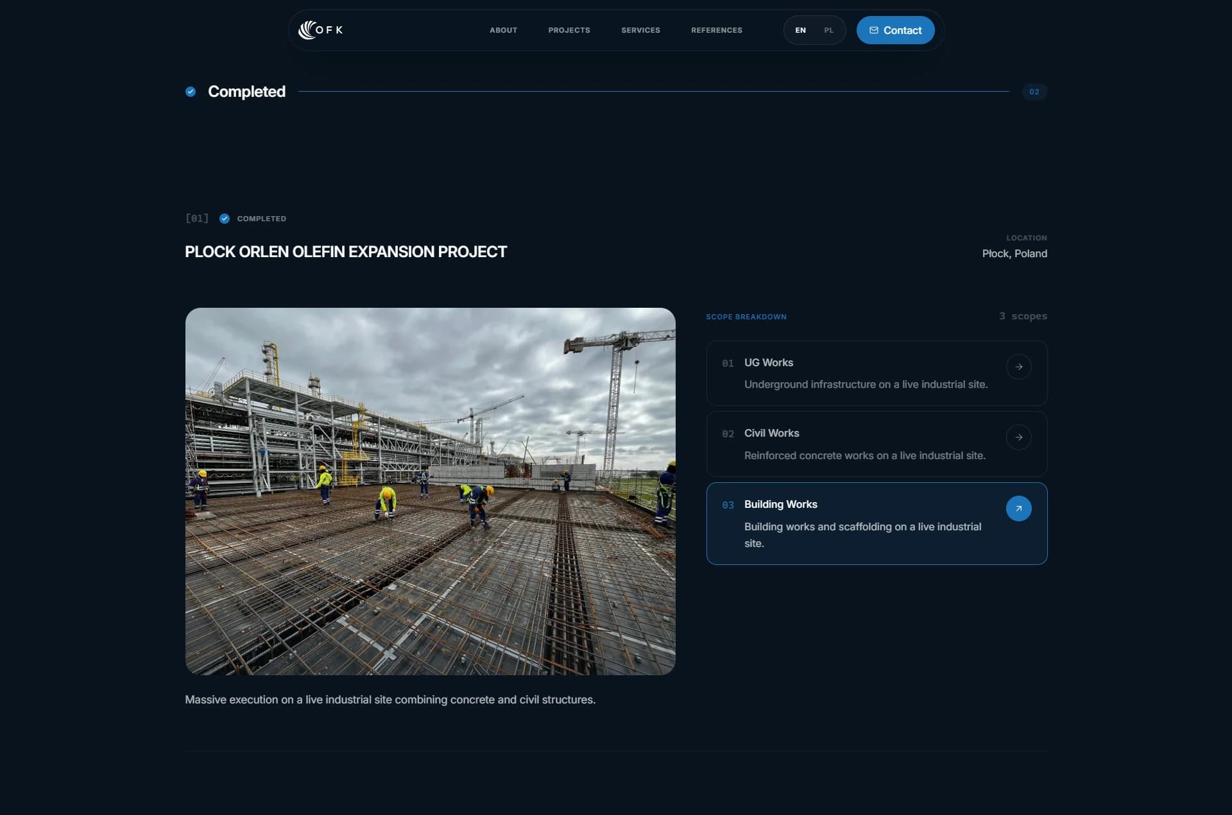The image size is (1232, 815).
Task: Open the Services nav link
Action: [x=640, y=30]
